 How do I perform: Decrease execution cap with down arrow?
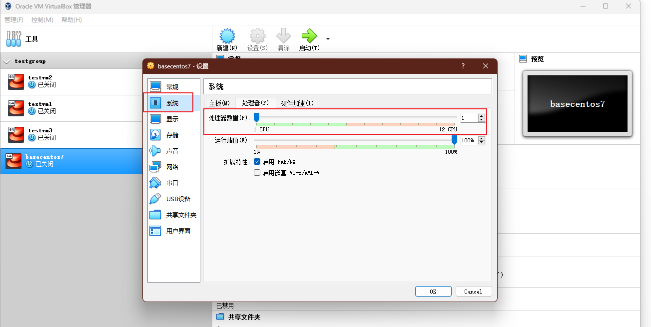482,143
